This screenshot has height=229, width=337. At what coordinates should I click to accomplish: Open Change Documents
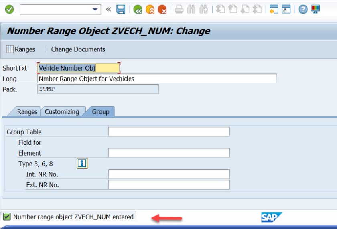point(78,49)
